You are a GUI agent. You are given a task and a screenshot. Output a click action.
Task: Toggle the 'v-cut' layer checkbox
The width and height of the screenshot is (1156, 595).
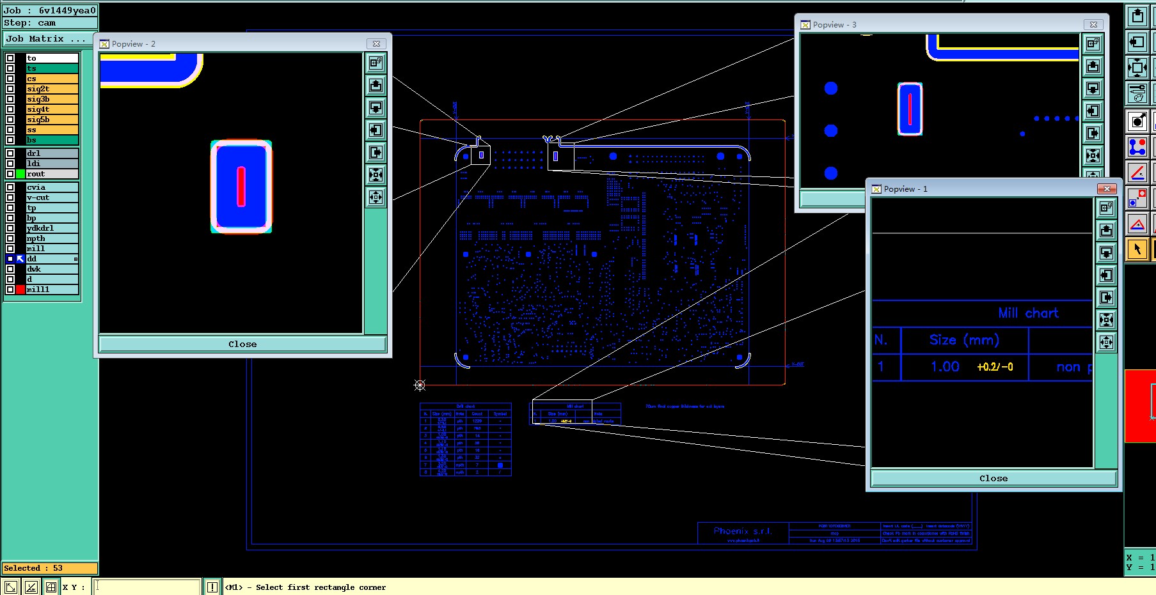(10, 197)
